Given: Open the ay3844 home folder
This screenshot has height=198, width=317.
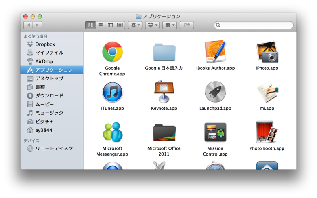Looking at the screenshot, I should point(52,130).
